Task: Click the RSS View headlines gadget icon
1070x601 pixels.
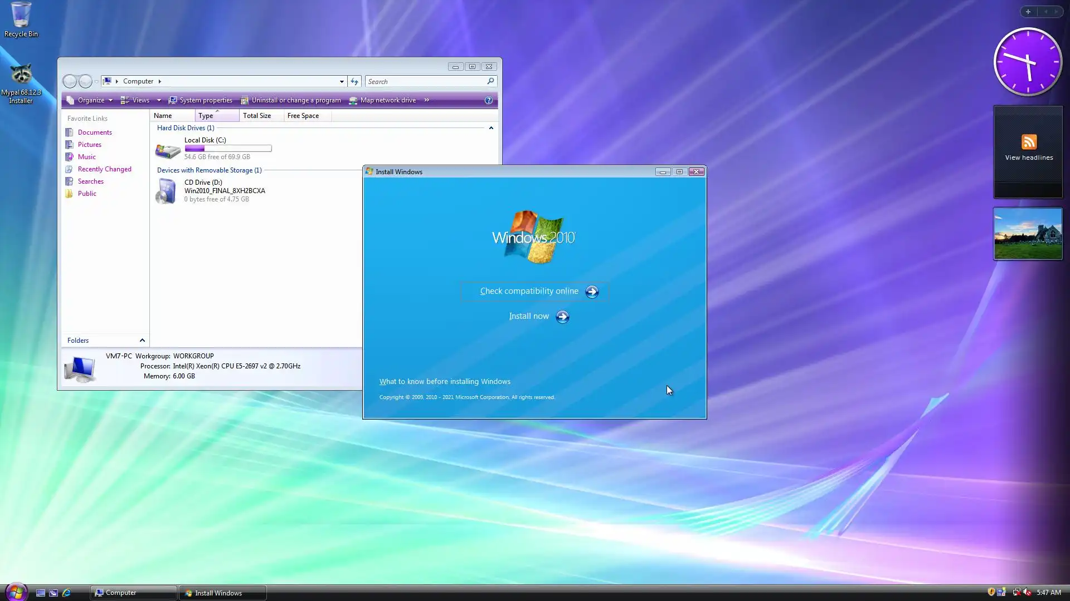Action: (x=1029, y=142)
